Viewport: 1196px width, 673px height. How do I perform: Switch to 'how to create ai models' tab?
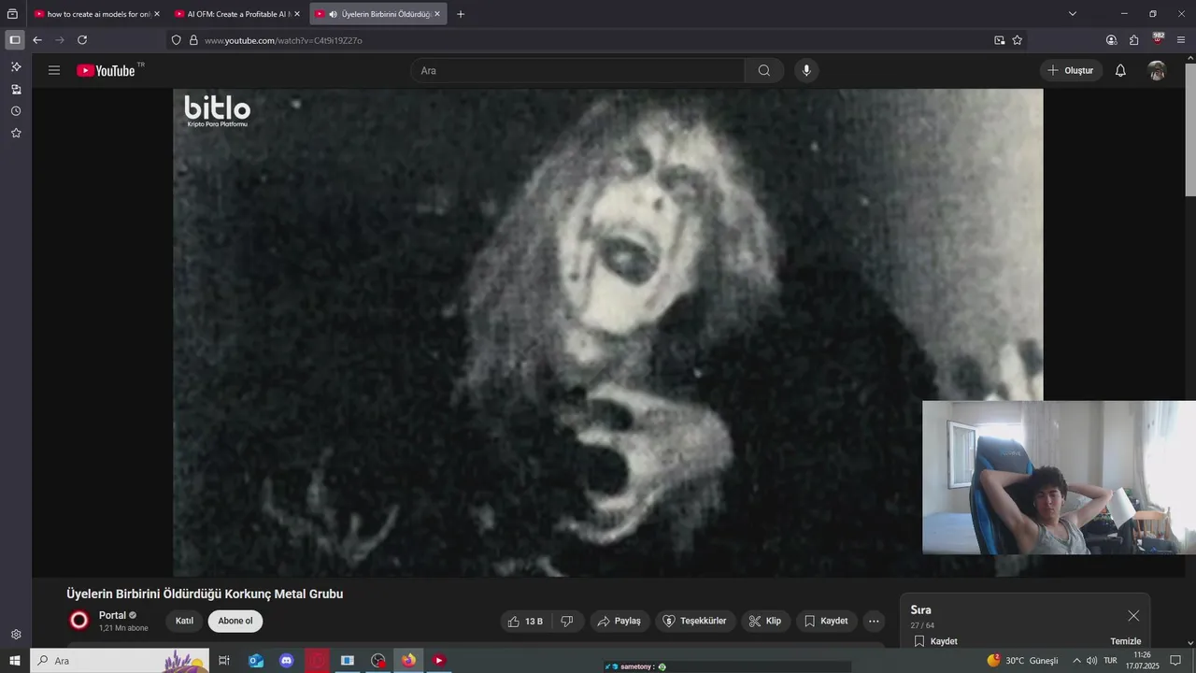pos(96,14)
